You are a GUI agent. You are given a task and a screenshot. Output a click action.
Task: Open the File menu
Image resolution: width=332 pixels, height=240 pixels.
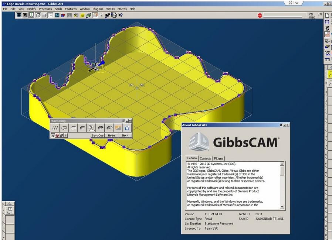pyautogui.click(x=5, y=9)
